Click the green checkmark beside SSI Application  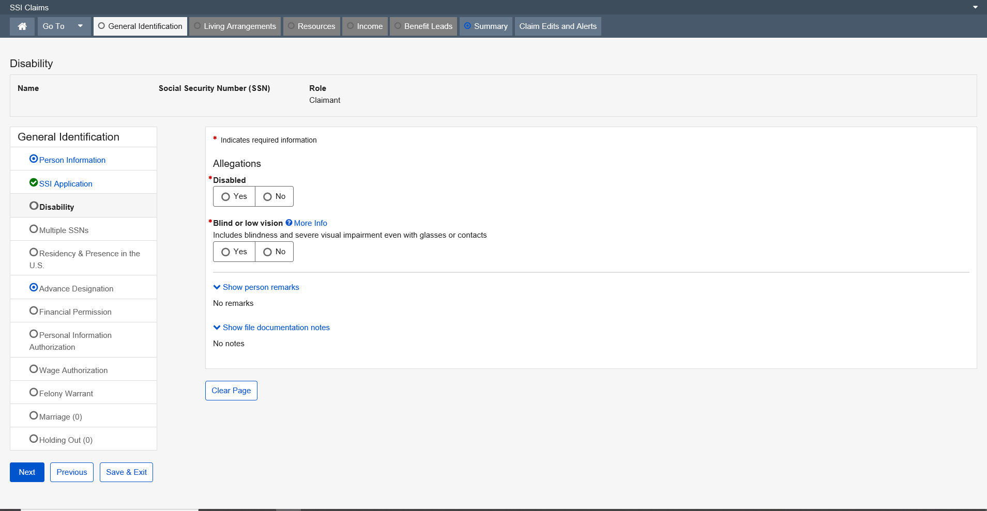(x=34, y=182)
